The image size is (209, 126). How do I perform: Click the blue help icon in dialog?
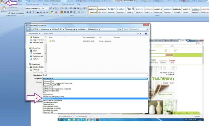(x=146, y=33)
